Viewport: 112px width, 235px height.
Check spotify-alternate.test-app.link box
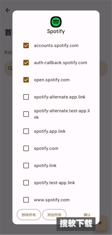[26, 114]
